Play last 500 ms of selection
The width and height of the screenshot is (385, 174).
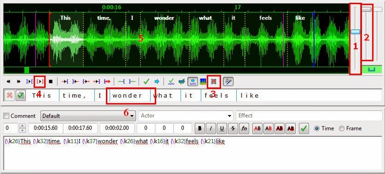click(x=97, y=81)
